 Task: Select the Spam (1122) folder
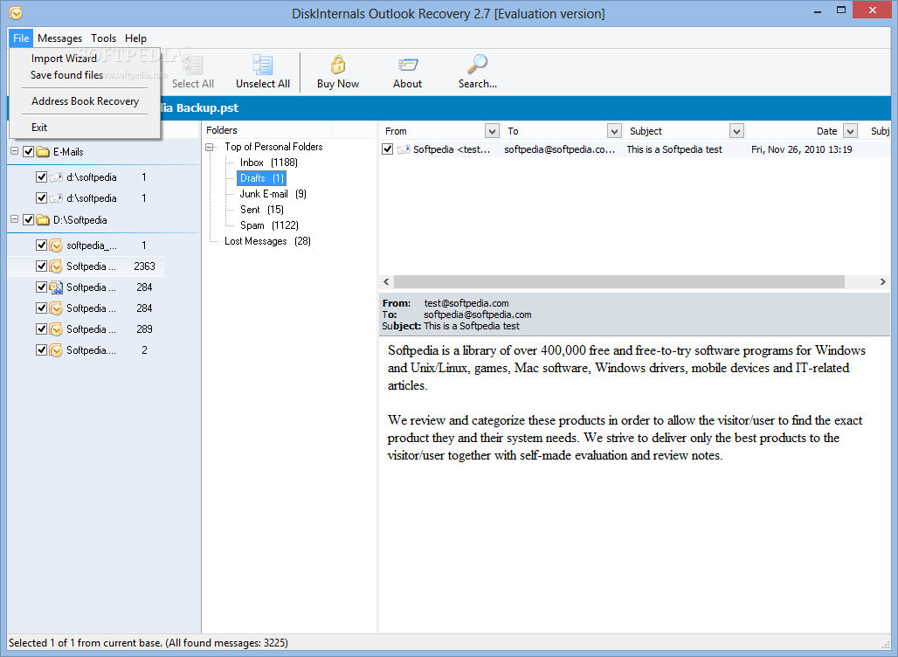click(269, 225)
